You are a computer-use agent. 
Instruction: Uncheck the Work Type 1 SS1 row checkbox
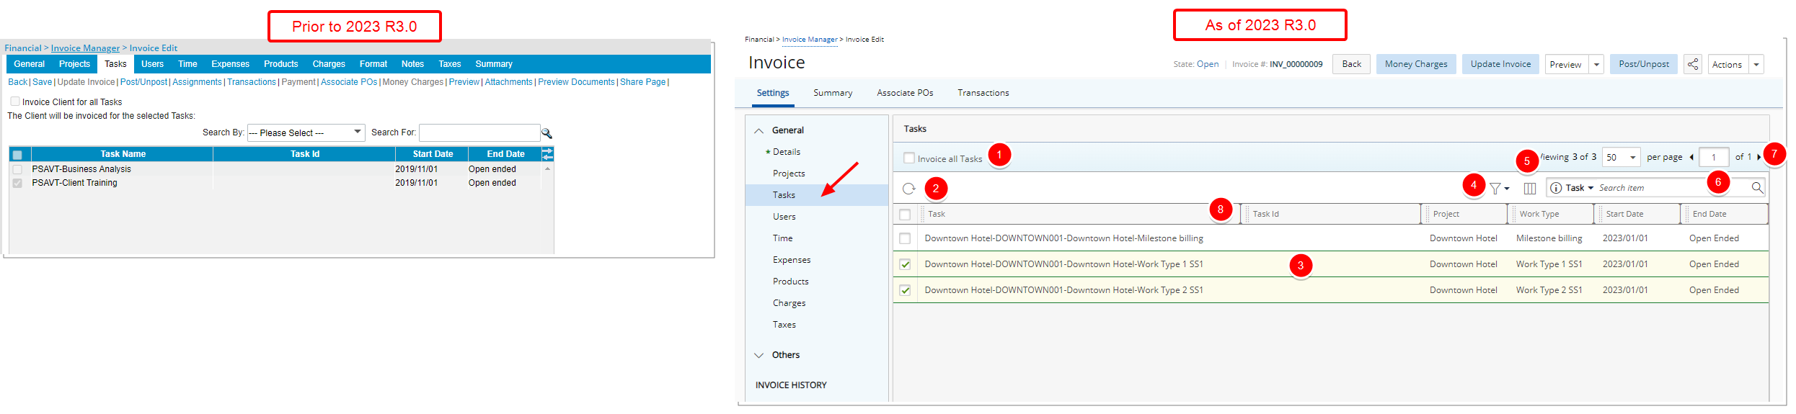point(905,264)
